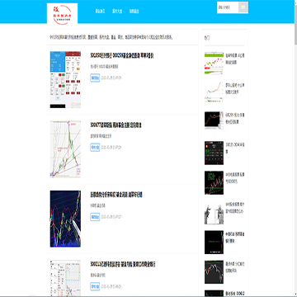Click blue tag beside dark blue candlestick thumbnail

(x=95, y=217)
